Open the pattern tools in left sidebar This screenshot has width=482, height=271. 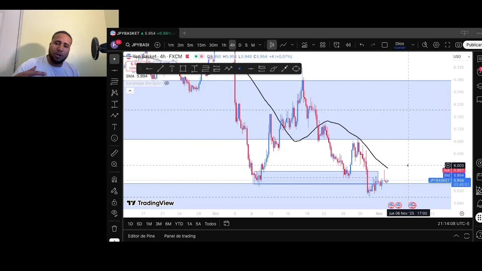[x=114, y=93]
